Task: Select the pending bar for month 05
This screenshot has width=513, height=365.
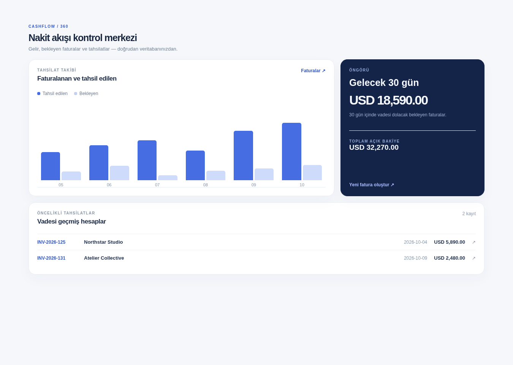Action: [x=71, y=176]
